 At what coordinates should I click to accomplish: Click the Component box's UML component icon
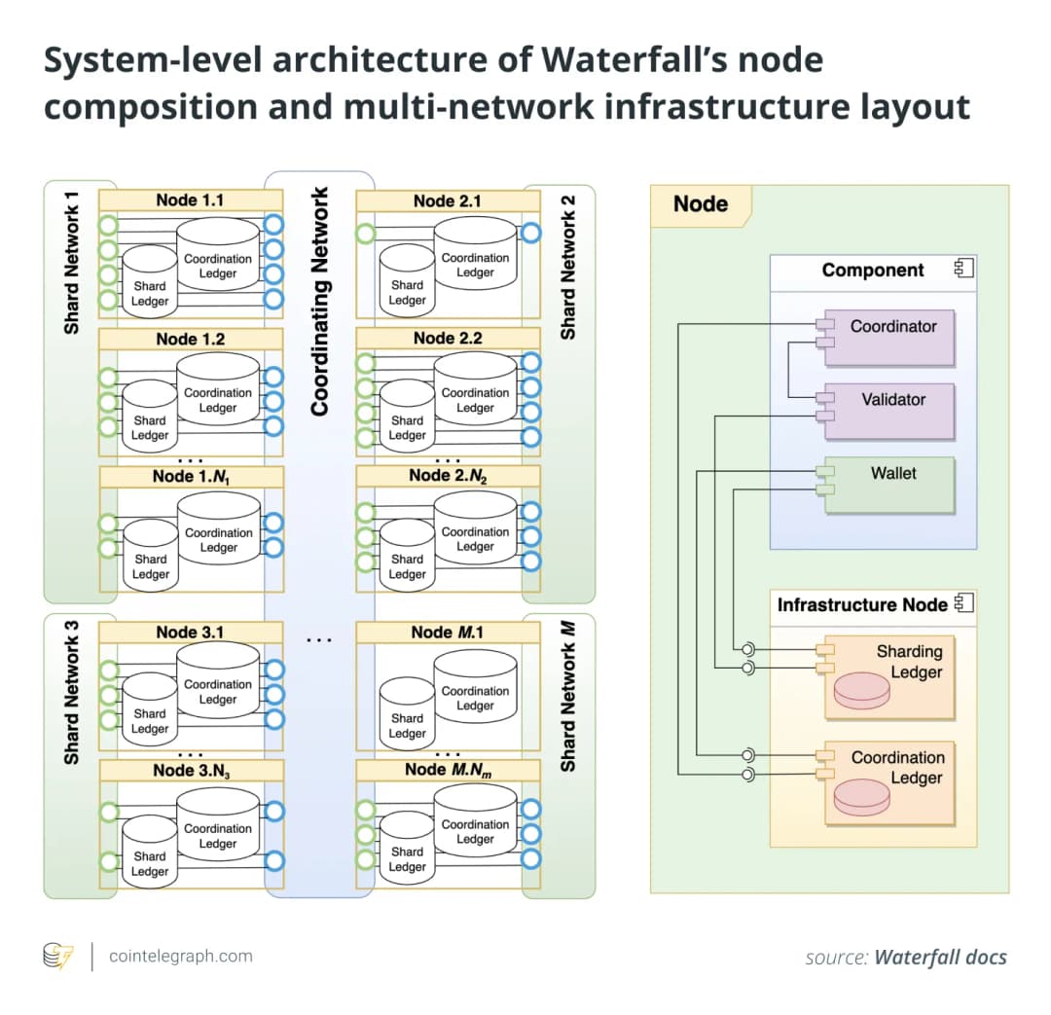click(x=963, y=269)
